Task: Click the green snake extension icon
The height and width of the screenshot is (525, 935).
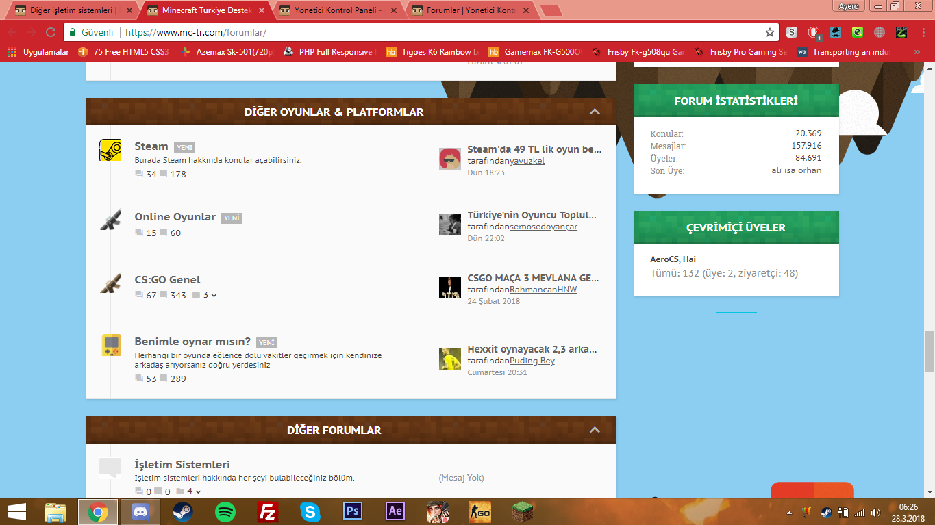Action: pyautogui.click(x=901, y=32)
